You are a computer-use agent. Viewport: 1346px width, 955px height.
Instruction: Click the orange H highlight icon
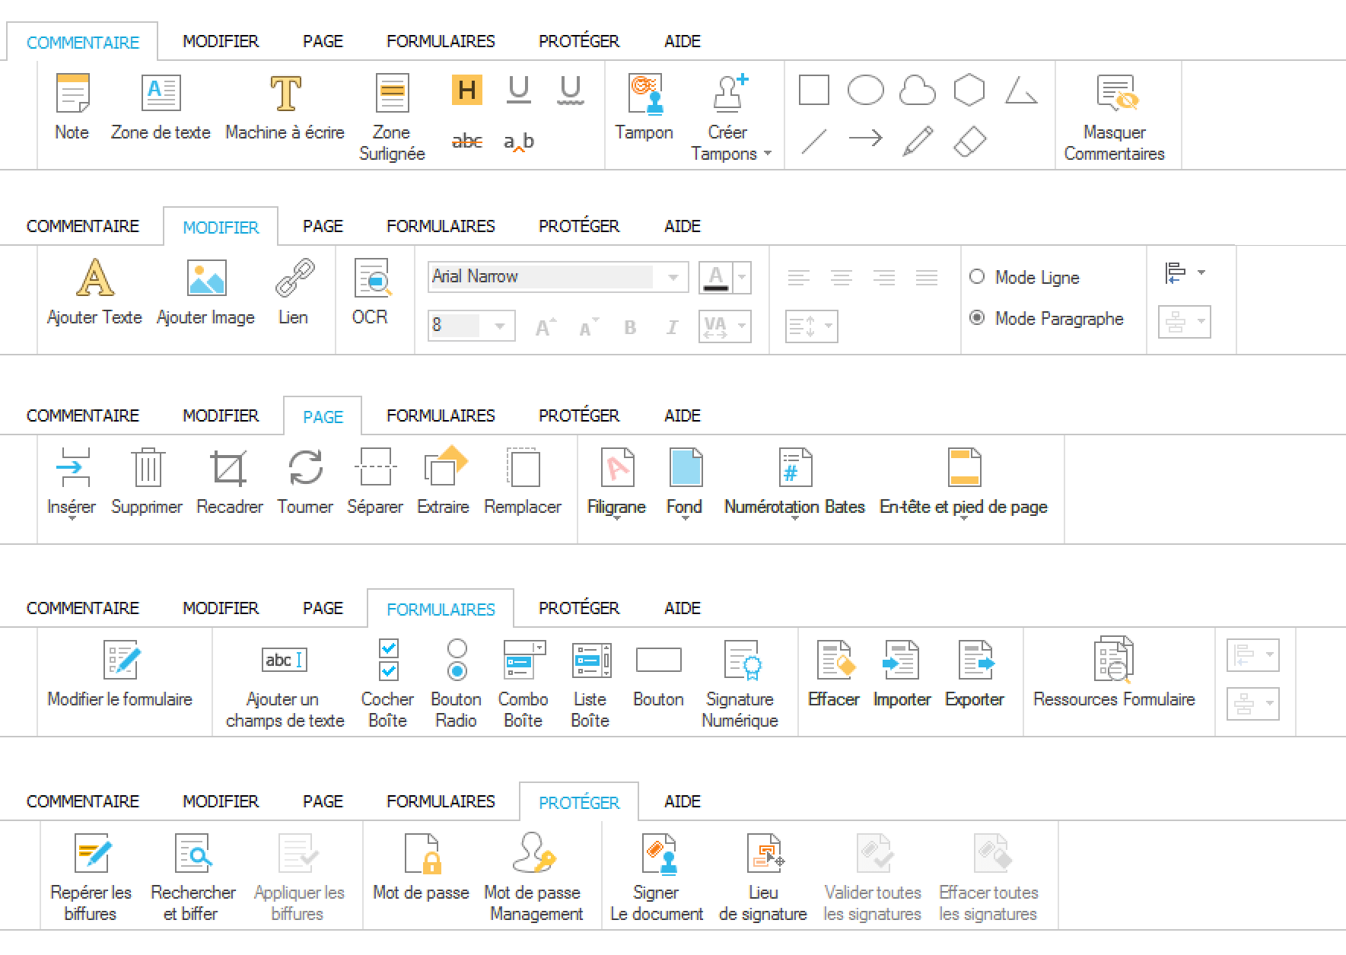[467, 90]
